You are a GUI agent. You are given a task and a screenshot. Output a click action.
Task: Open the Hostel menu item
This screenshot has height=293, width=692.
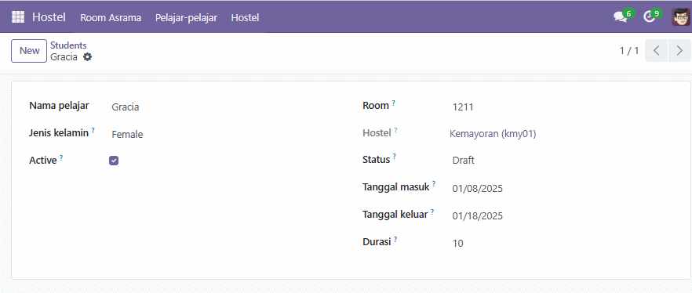(x=245, y=17)
